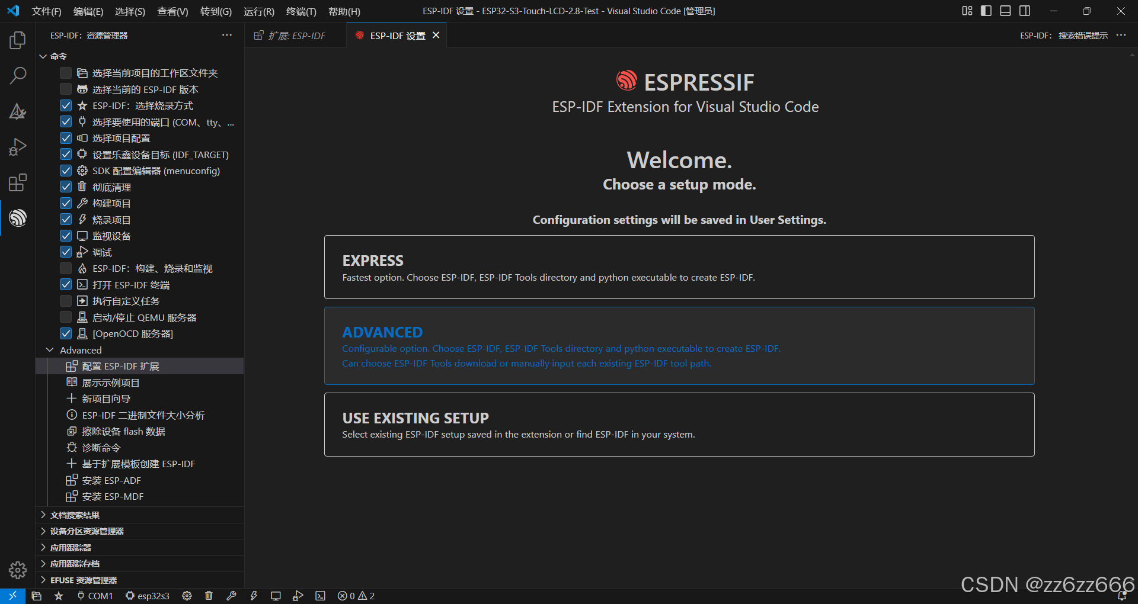Open 编辑(E) menu
The width and height of the screenshot is (1138, 604).
click(88, 11)
